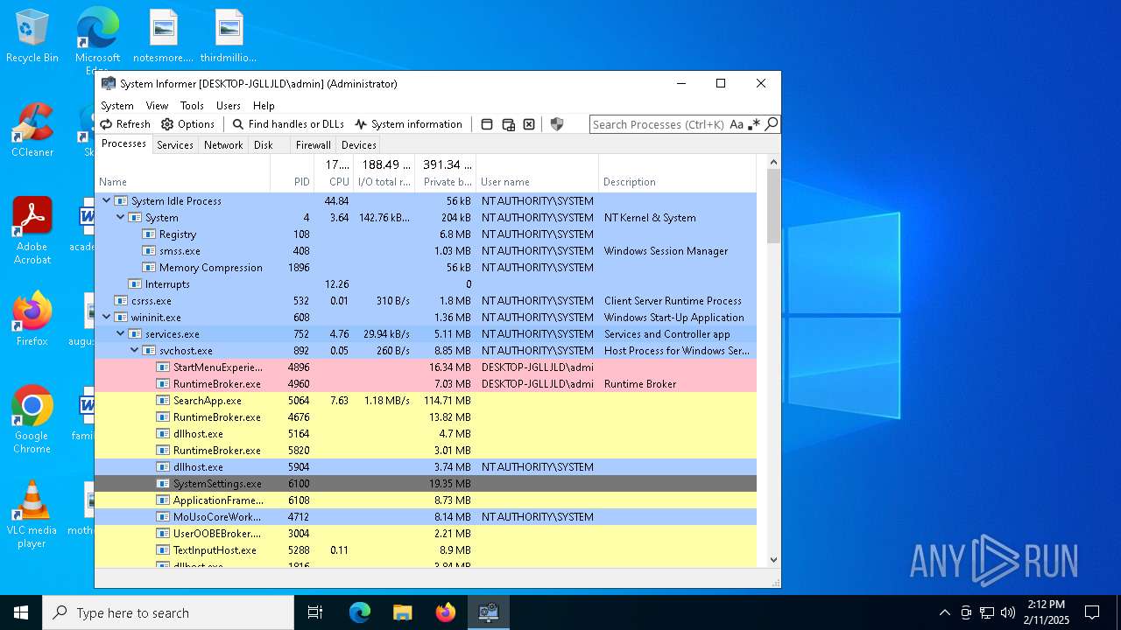Select the smss.exe process
Viewport: 1121px width, 630px height.
[x=426, y=250]
